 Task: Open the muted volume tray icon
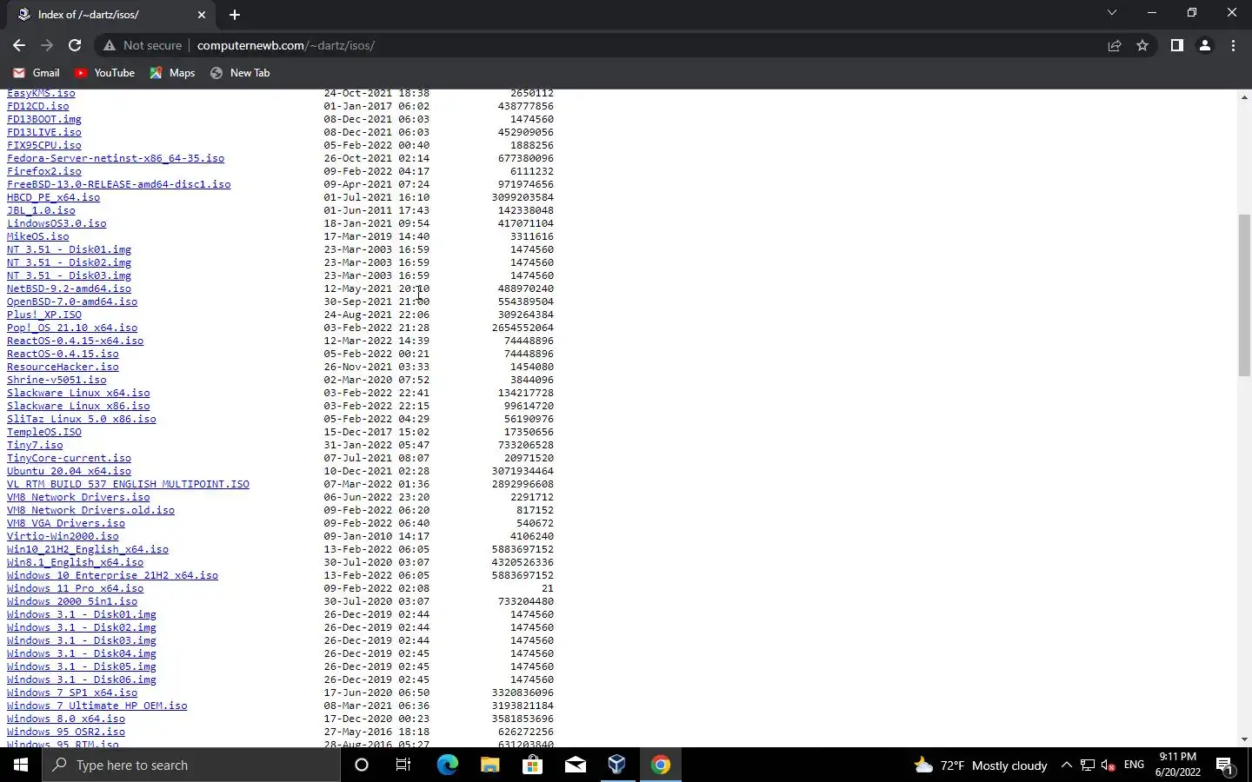pos(1109,765)
